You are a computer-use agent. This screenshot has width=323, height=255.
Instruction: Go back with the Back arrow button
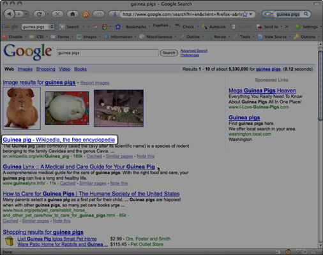9,14
